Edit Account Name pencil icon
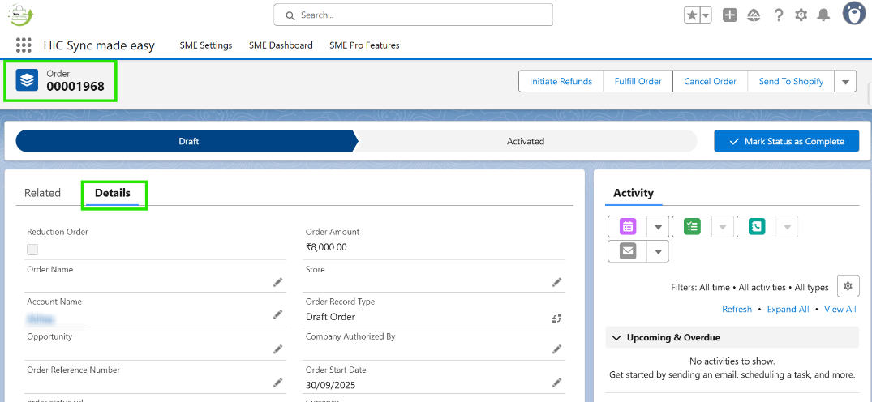Image resolution: width=872 pixels, height=402 pixels. (277, 314)
